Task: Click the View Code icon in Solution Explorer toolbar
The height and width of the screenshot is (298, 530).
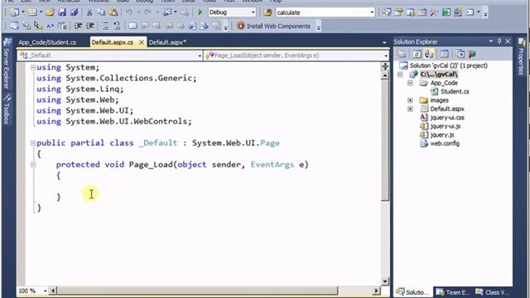Action: tap(444, 54)
